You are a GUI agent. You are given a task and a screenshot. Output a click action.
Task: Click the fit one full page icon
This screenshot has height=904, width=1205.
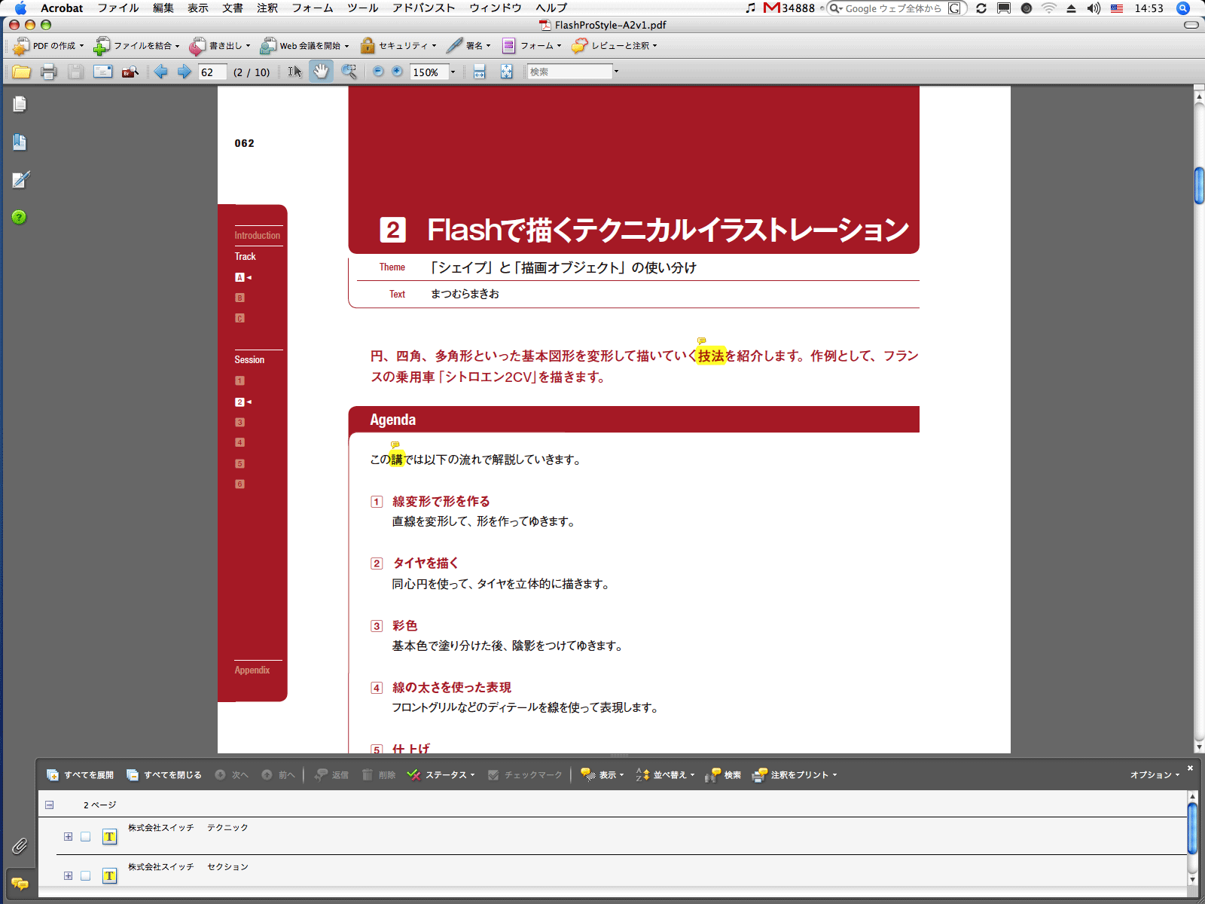[x=506, y=72]
